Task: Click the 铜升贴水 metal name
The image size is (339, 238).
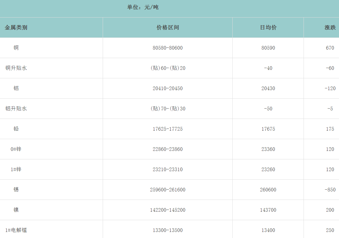Action: pyautogui.click(x=16, y=68)
